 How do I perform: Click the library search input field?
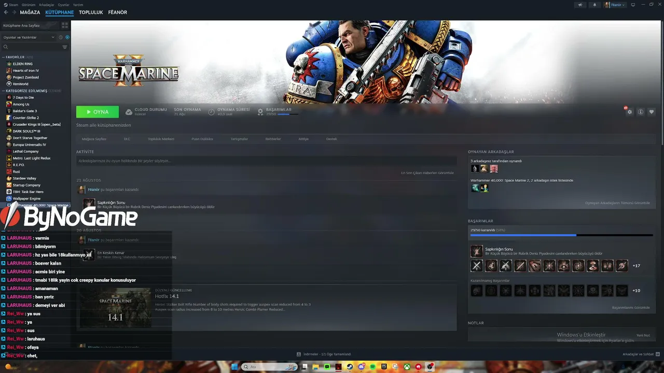pyautogui.click(x=34, y=47)
